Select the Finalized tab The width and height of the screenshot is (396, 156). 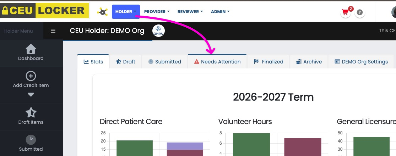(268, 62)
